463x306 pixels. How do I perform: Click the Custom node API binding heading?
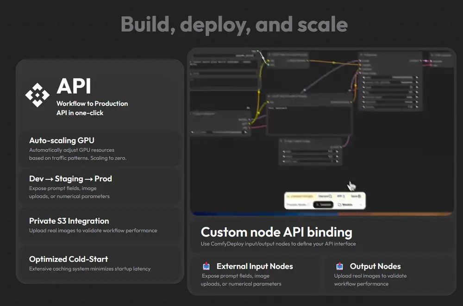tap(276, 232)
